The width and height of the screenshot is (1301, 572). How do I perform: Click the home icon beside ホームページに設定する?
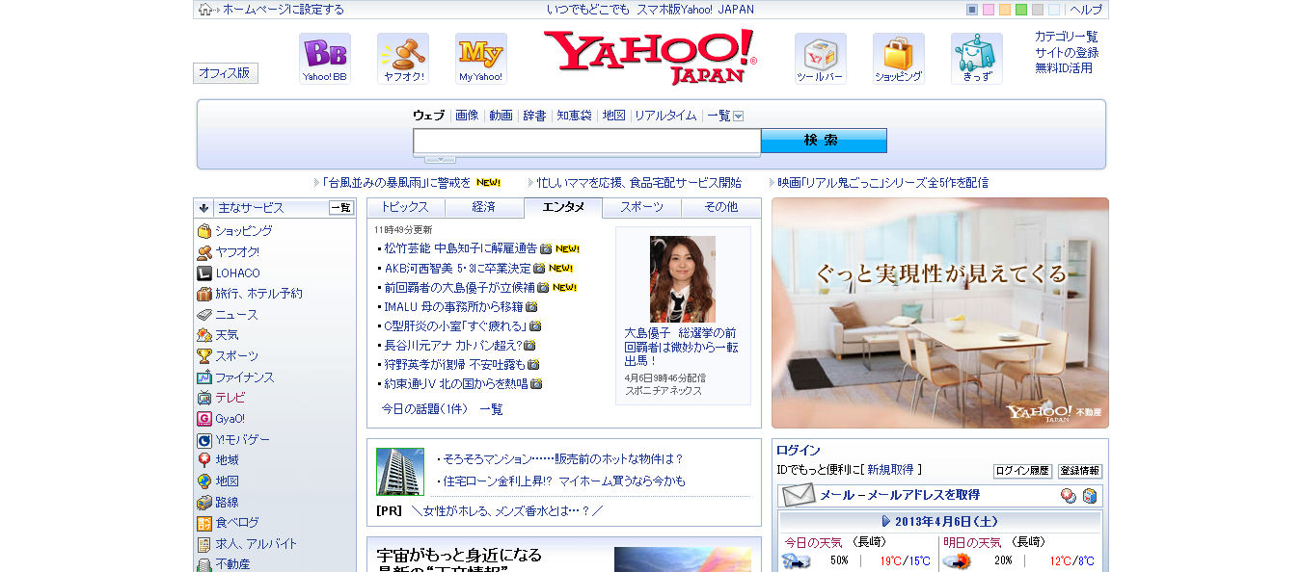(x=205, y=10)
